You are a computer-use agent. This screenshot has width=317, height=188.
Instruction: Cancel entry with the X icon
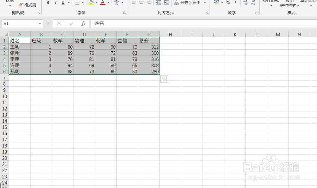tap(59, 24)
